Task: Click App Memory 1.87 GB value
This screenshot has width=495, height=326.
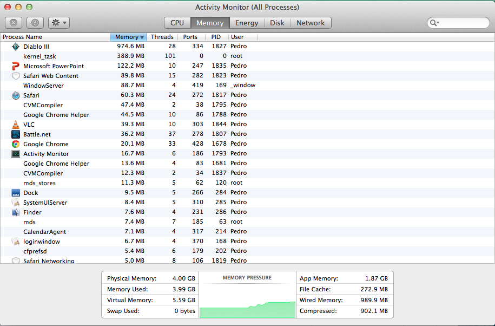Action: point(377,278)
